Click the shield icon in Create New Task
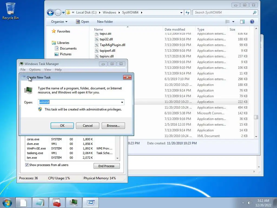 tap(40, 109)
